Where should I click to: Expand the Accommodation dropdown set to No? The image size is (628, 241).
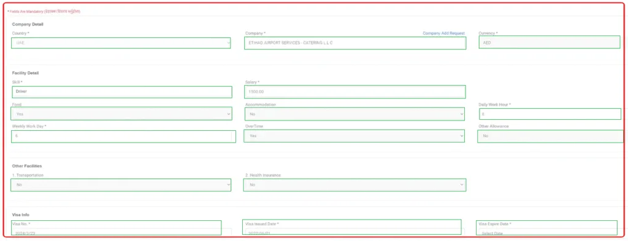[355, 114]
